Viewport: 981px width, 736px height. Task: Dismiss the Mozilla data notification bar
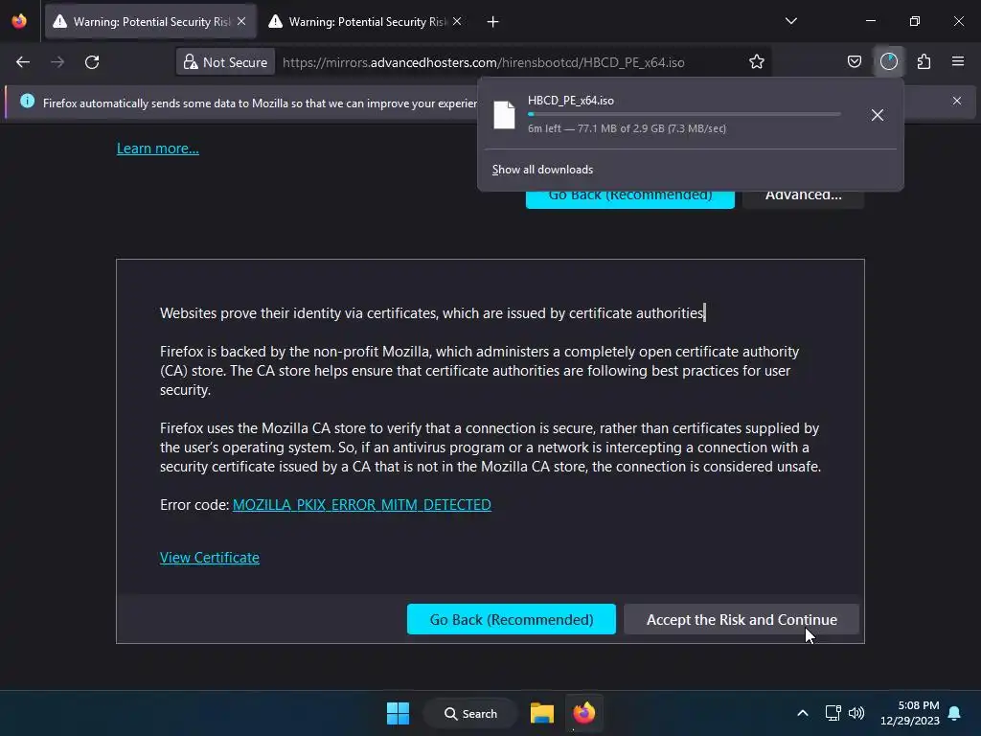(957, 101)
